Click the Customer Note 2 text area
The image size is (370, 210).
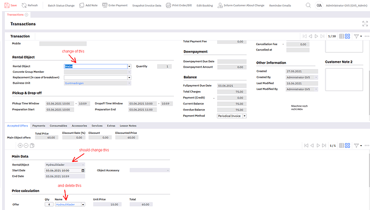pos(344,79)
